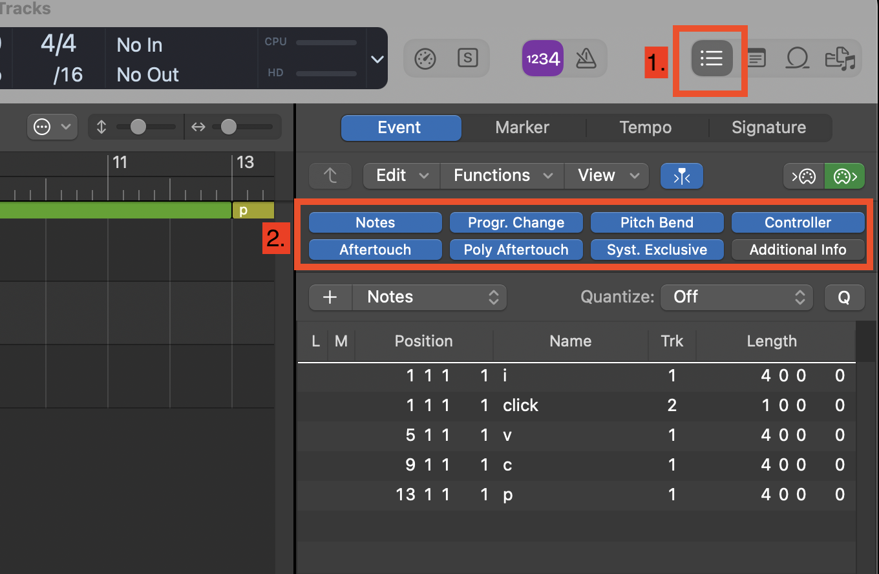Open the Functions dropdown menu

(x=502, y=176)
